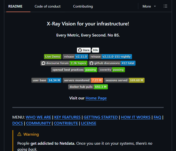This screenshot has height=151, width=176.
Task: Click the 'get addicted to Netdata' text
Action: coord(52,143)
